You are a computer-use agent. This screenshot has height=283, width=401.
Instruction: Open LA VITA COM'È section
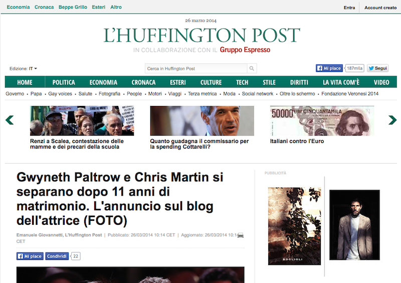(341, 82)
